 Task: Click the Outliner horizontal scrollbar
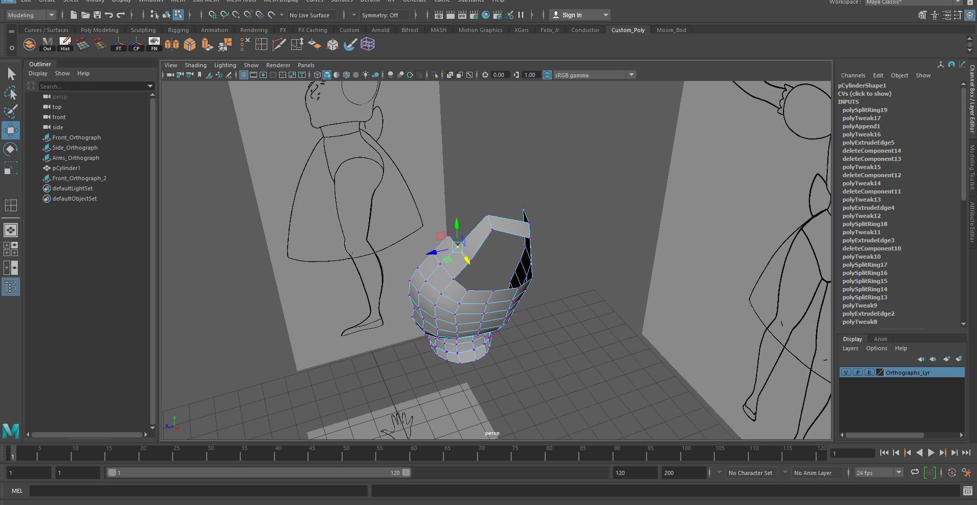(87, 435)
